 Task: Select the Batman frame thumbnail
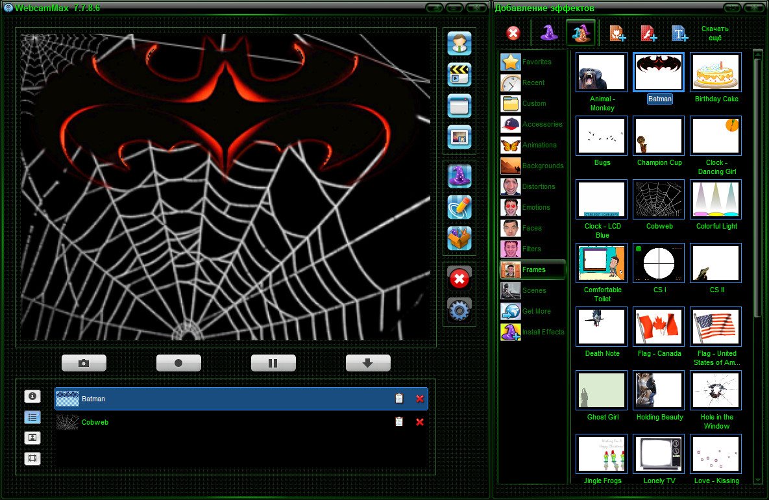pyautogui.click(x=659, y=72)
